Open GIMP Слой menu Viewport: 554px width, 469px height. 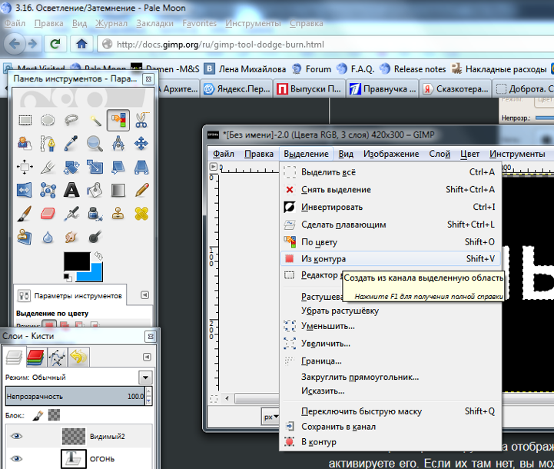click(440, 154)
